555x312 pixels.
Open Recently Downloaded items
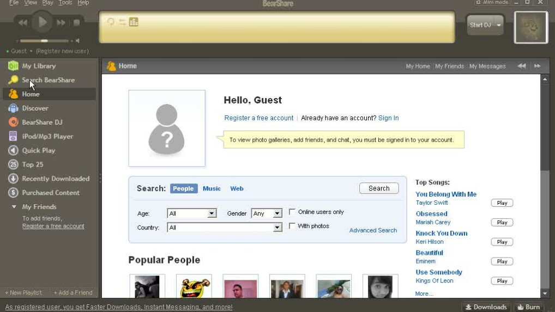coord(55,179)
